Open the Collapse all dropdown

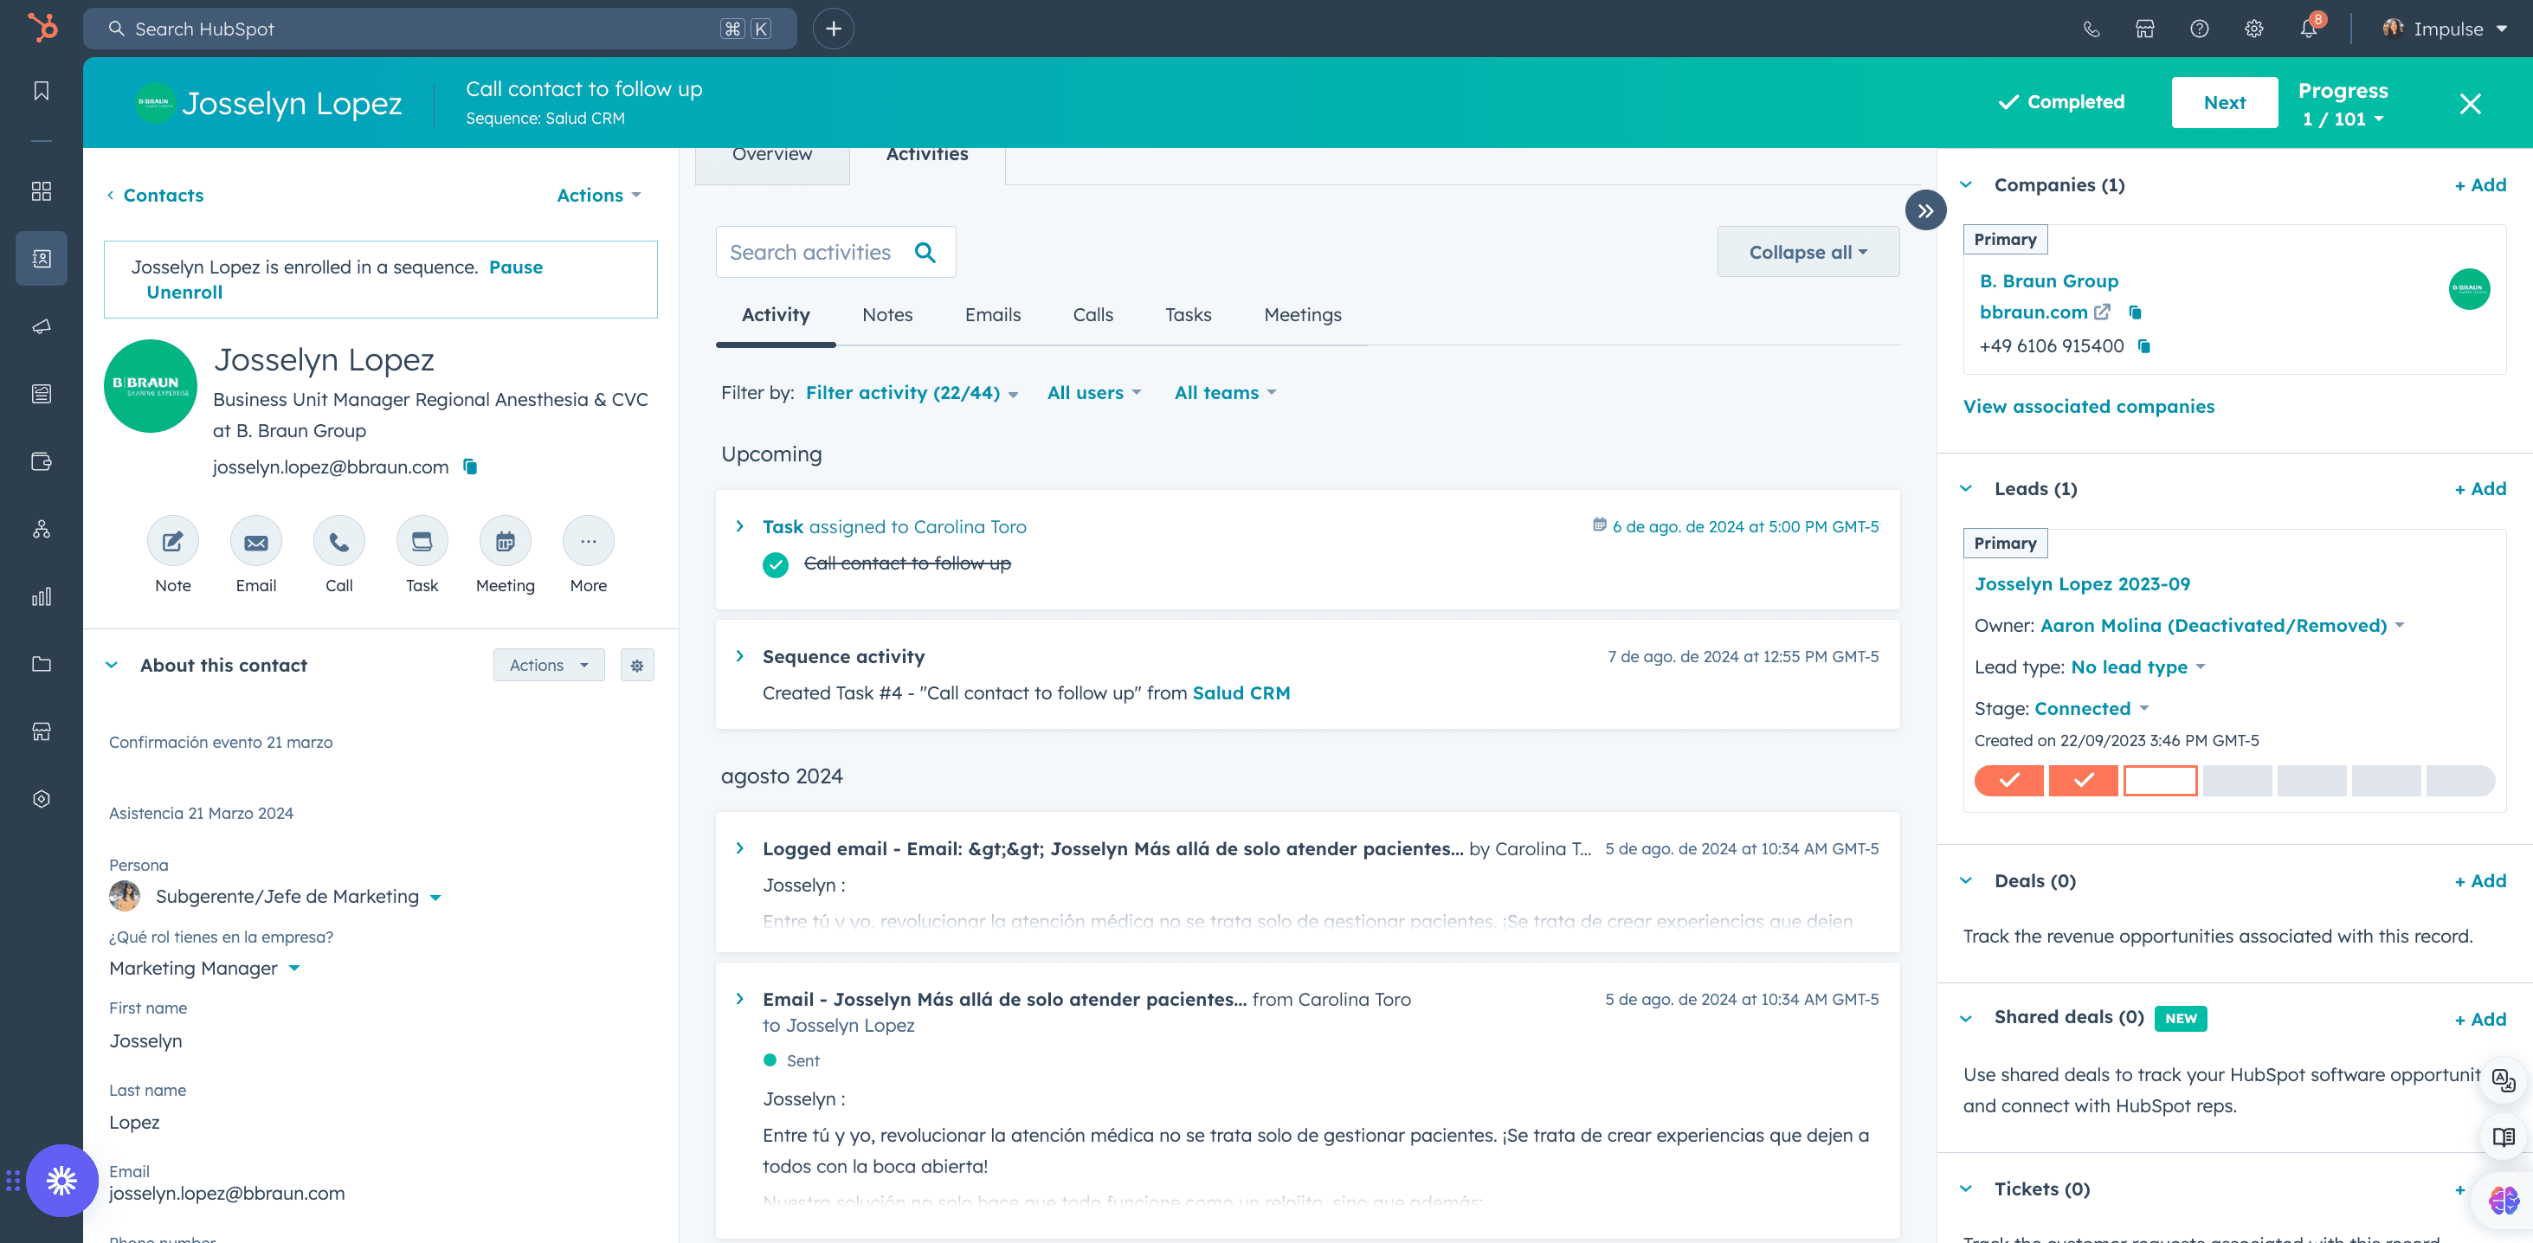tap(1808, 253)
